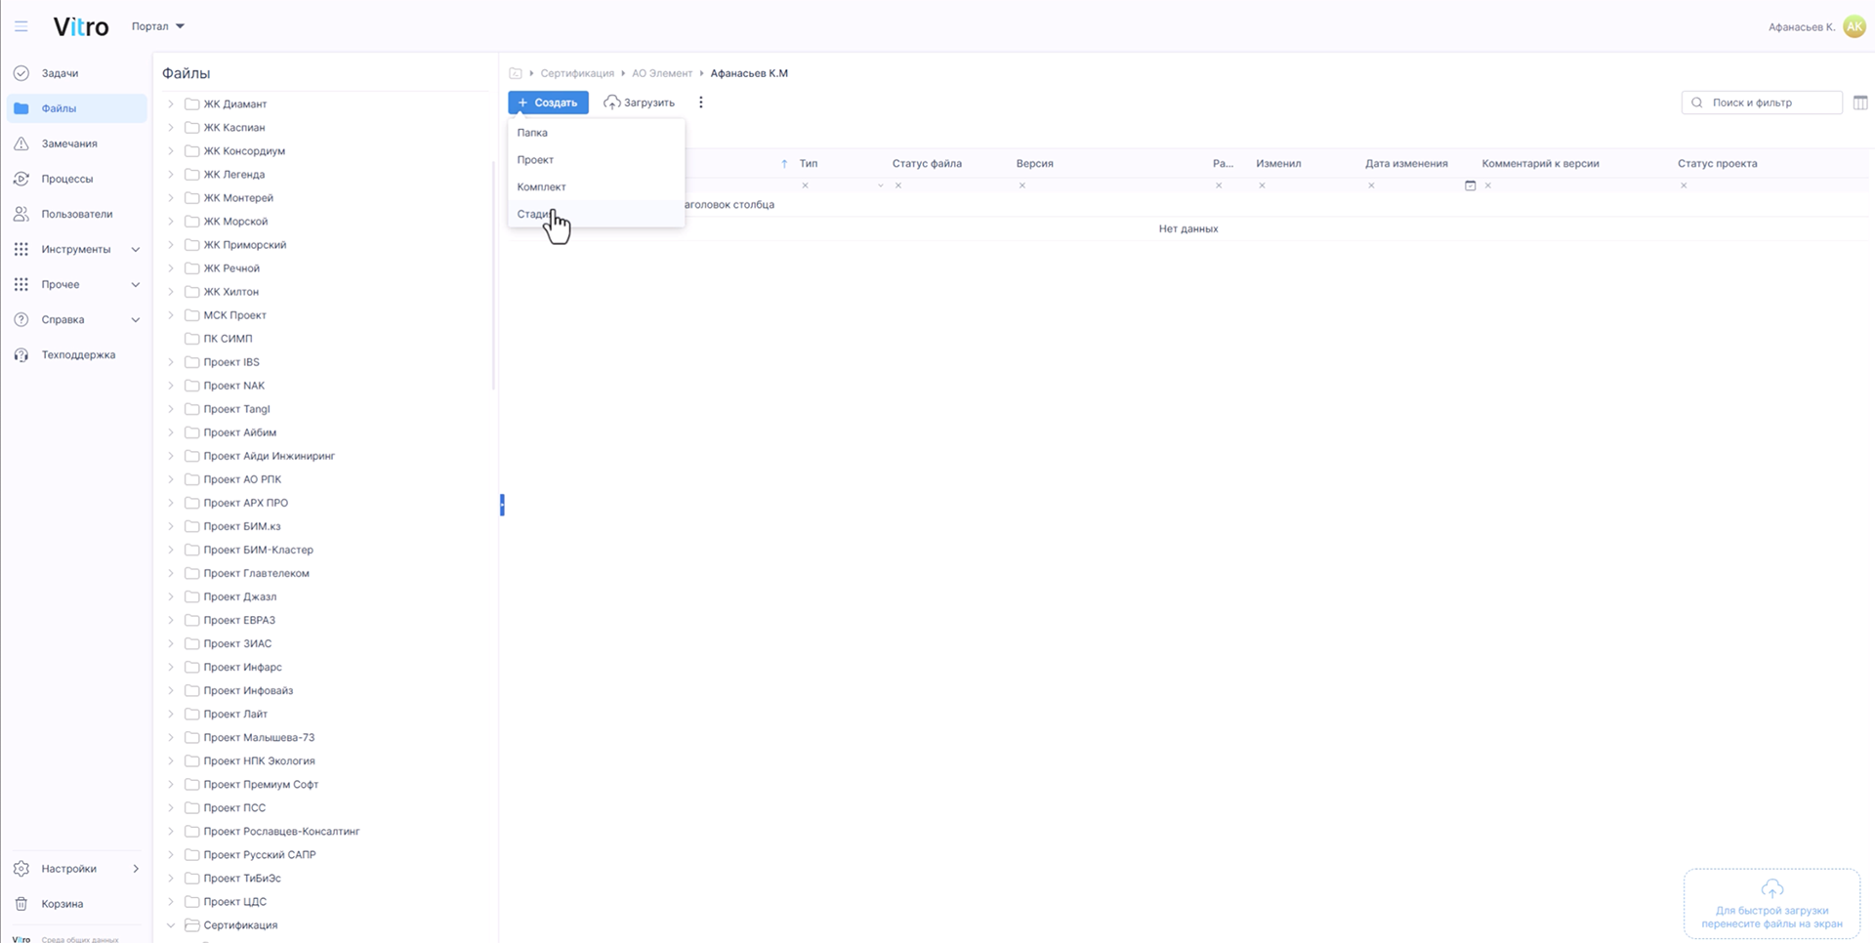The image size is (1875, 943).
Task: Open the Процессы icon
Action: tap(21, 179)
